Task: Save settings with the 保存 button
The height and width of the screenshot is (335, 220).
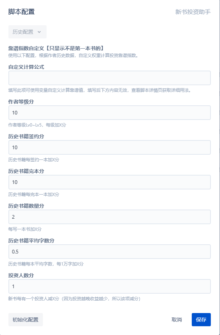Action: 201,320
